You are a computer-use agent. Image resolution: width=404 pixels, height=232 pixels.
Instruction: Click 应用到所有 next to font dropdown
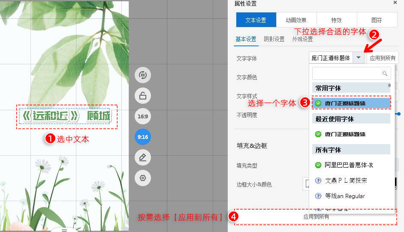(383, 58)
